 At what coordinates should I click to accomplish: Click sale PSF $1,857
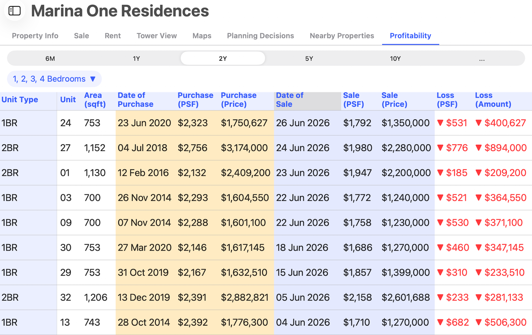(357, 273)
